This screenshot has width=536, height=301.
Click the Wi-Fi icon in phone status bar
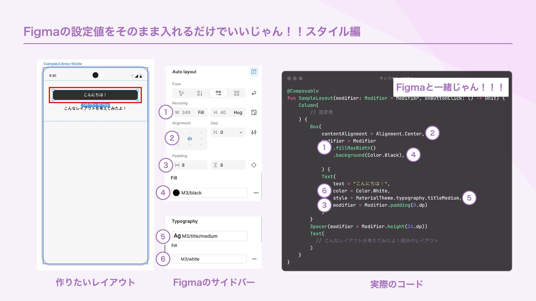point(132,76)
